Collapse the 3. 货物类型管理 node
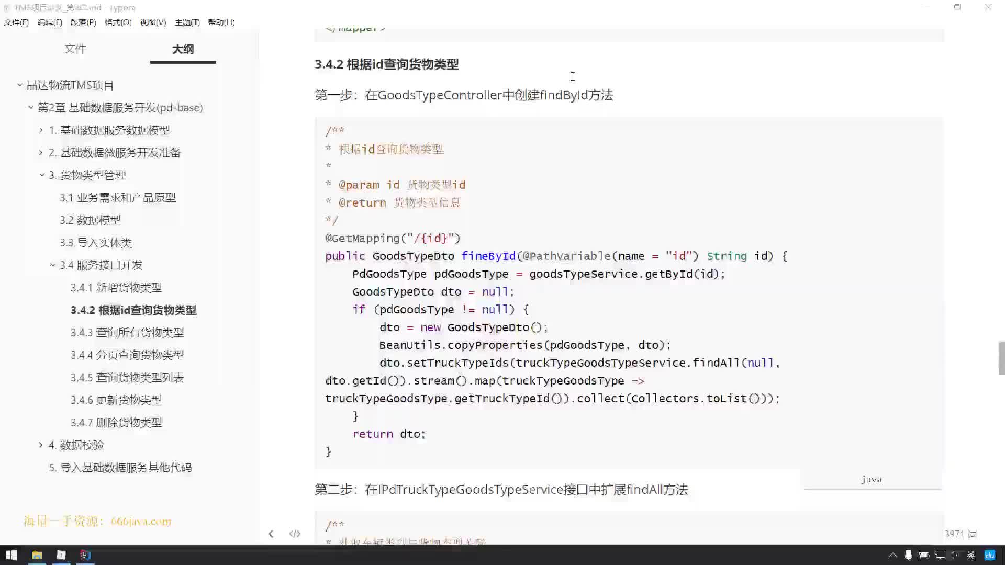Screen dimensions: 1005x565 (x=41, y=175)
